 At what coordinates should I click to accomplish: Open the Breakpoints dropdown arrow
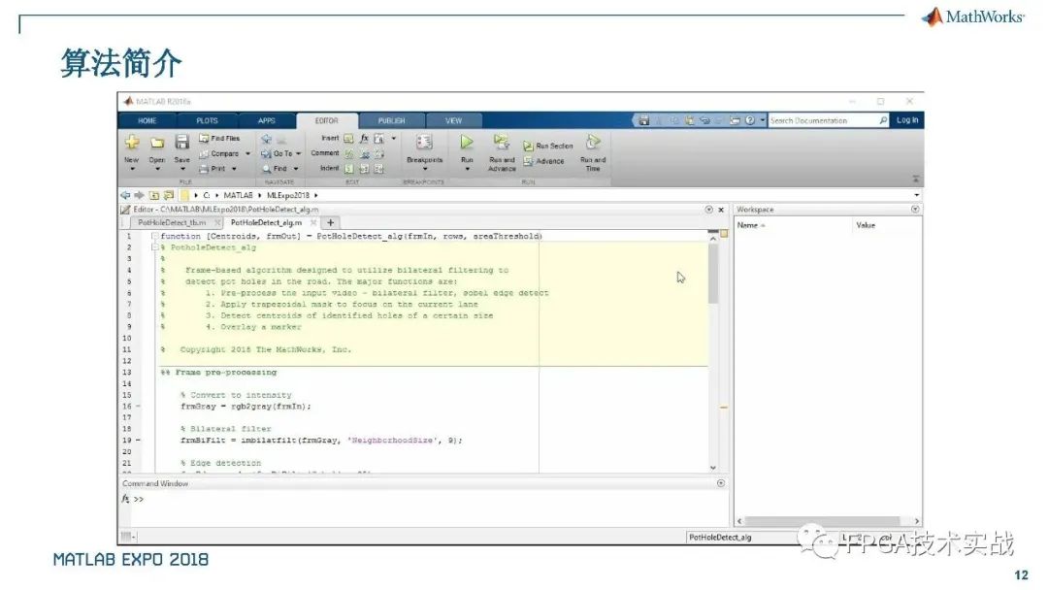[424, 169]
